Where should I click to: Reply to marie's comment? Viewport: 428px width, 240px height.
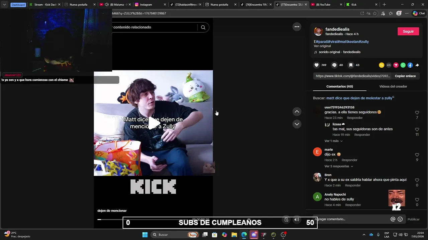point(349,160)
